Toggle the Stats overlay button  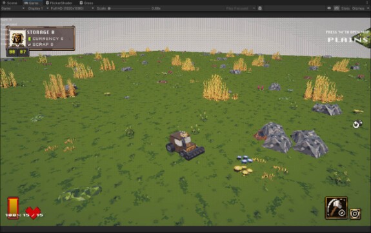[x=345, y=8]
